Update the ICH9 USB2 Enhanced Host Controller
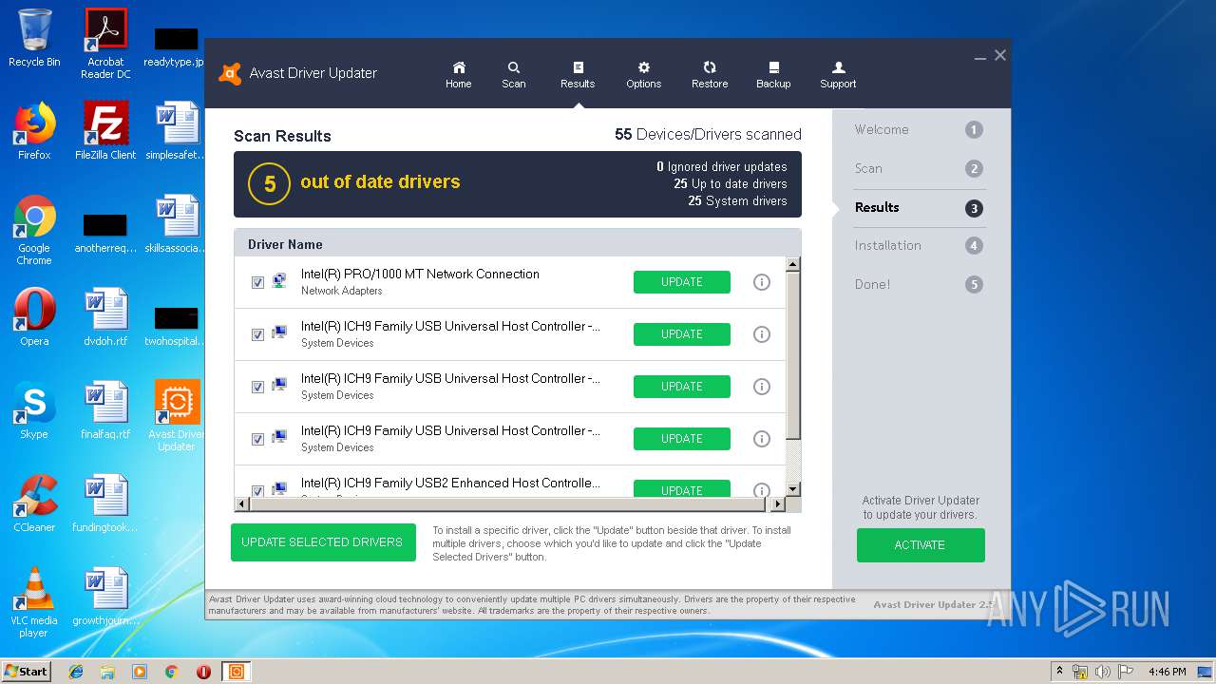This screenshot has width=1216, height=684. coord(682,489)
